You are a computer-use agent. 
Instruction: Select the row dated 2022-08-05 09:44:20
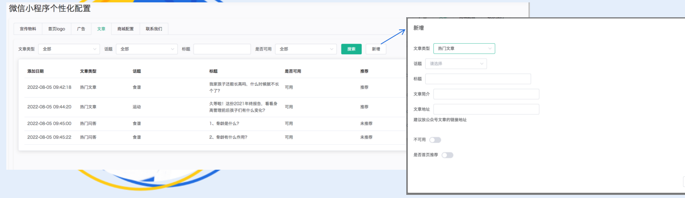[x=216, y=107]
